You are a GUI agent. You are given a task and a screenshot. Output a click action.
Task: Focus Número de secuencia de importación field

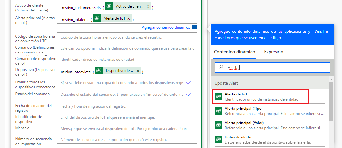(x=127, y=139)
